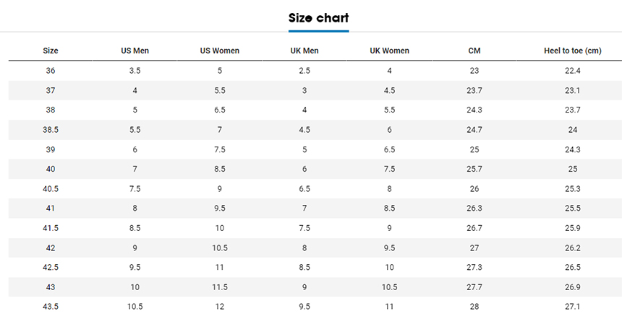Click the Size column header
Viewport: 622px width, 324px height.
click(51, 51)
